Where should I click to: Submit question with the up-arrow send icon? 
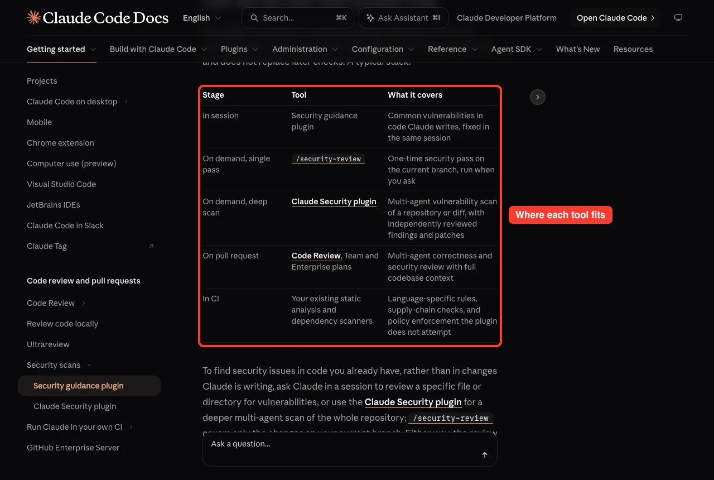pyautogui.click(x=485, y=455)
